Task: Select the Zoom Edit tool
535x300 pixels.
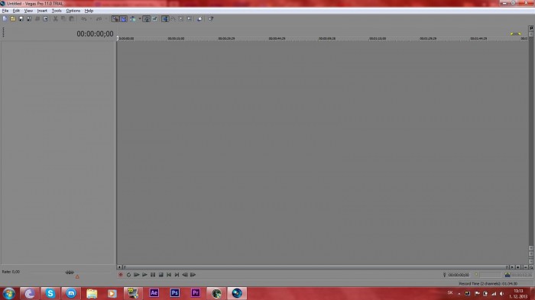Action: pos(190,19)
